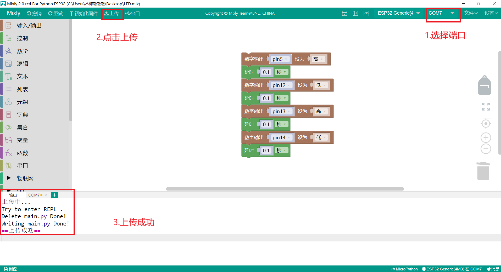Open 秒 unit dropdown under pin12 block
Screen dimensions: 501x272
[281, 98]
